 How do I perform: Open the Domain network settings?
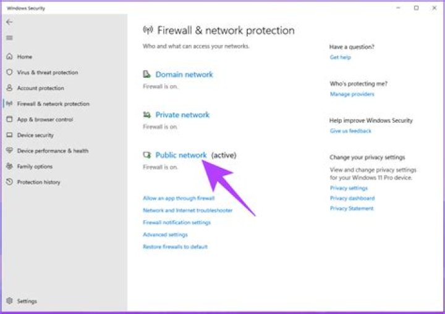[184, 75]
